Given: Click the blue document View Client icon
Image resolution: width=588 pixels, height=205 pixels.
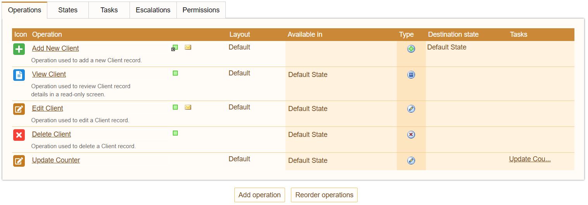Looking at the screenshot, I should click(19, 75).
